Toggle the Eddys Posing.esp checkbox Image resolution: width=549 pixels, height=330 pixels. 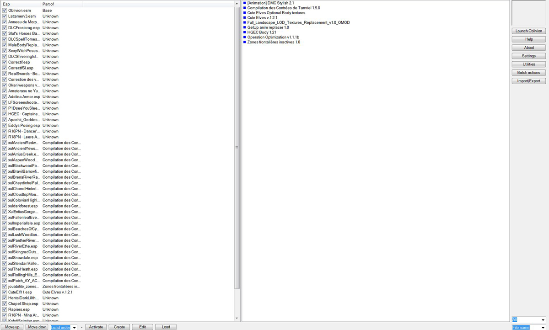(x=5, y=125)
